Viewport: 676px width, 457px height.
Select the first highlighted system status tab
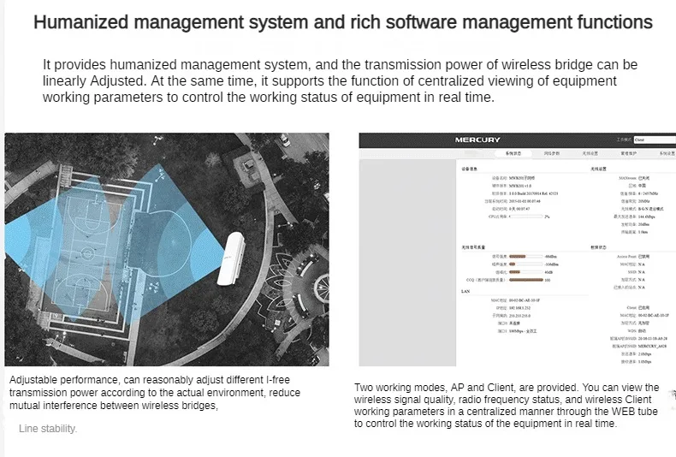click(x=512, y=153)
